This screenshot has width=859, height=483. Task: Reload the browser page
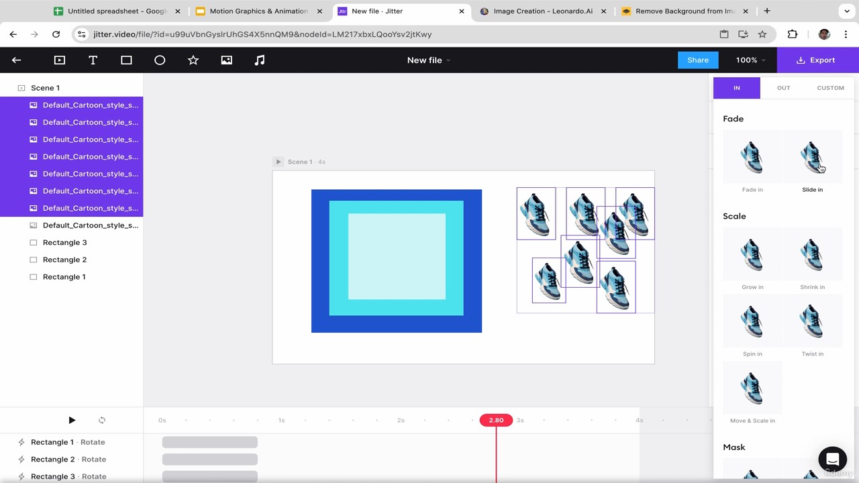tap(56, 34)
